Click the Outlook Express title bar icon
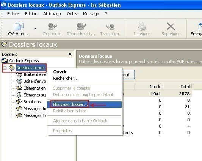Image resolution: width=202 pixels, height=161 pixels. pyautogui.click(x=3, y=5)
